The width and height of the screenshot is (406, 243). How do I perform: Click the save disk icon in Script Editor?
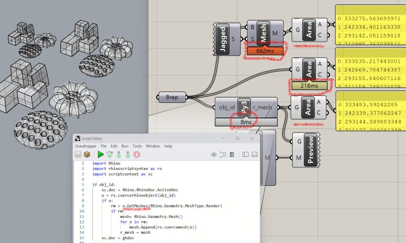point(78,154)
